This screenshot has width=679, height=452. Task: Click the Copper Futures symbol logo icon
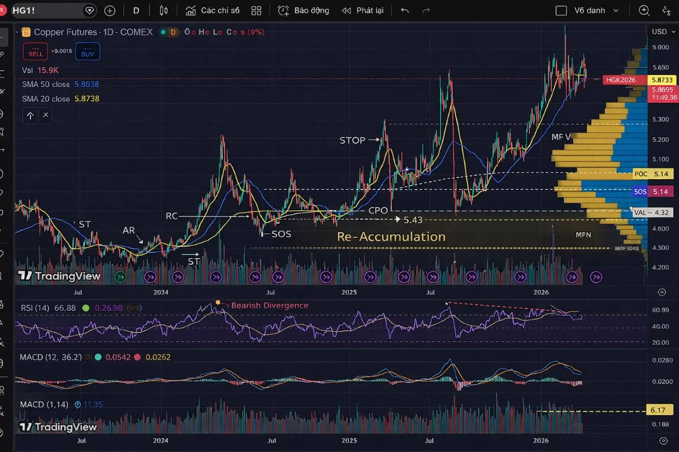point(25,32)
